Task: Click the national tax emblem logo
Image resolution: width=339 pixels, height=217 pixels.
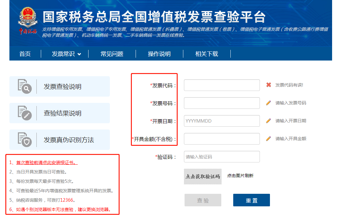Action: pyautogui.click(x=28, y=21)
